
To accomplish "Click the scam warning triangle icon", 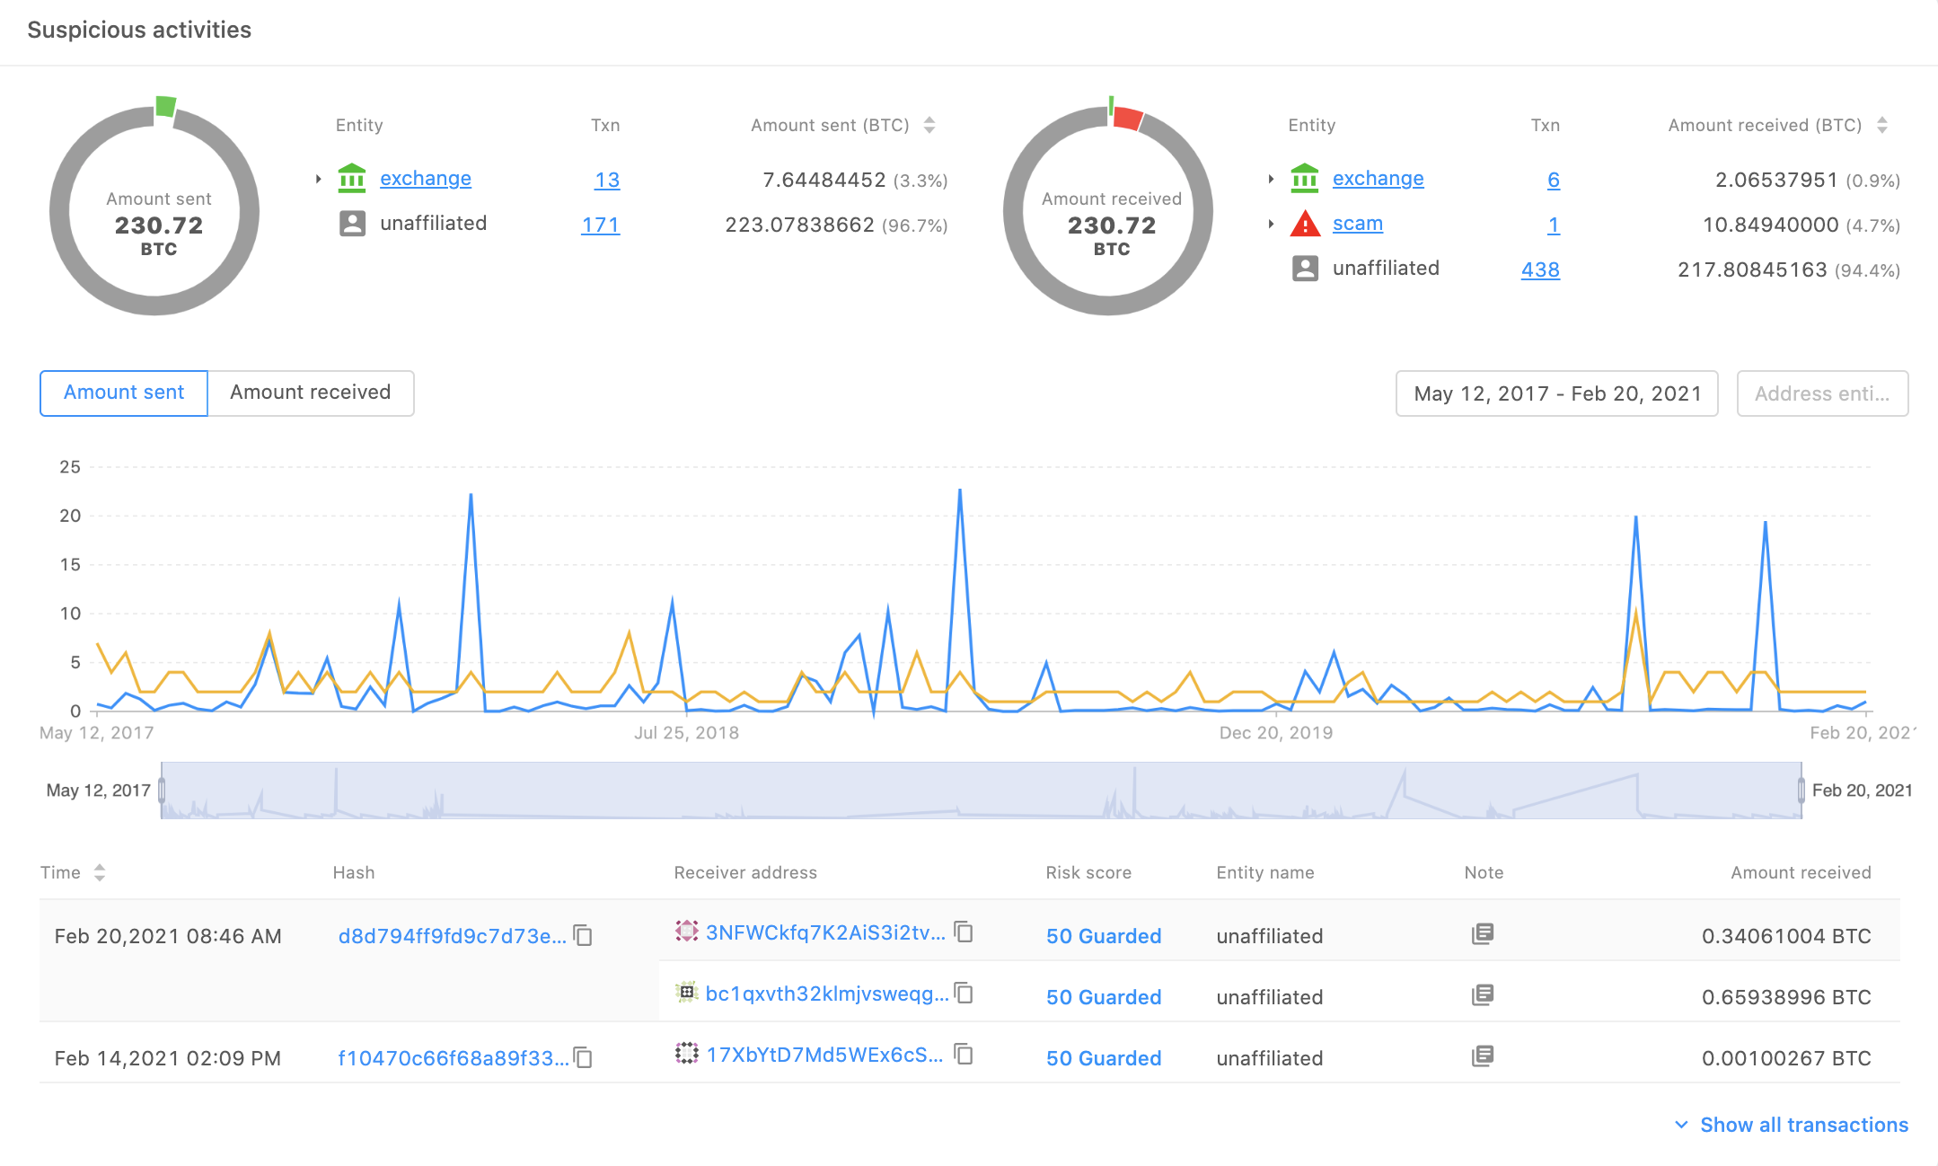I will point(1303,223).
